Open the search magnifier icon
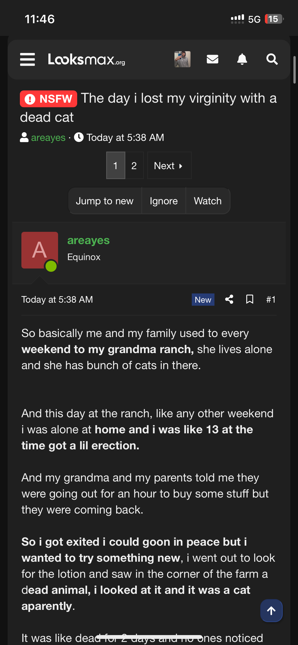 [x=272, y=59]
